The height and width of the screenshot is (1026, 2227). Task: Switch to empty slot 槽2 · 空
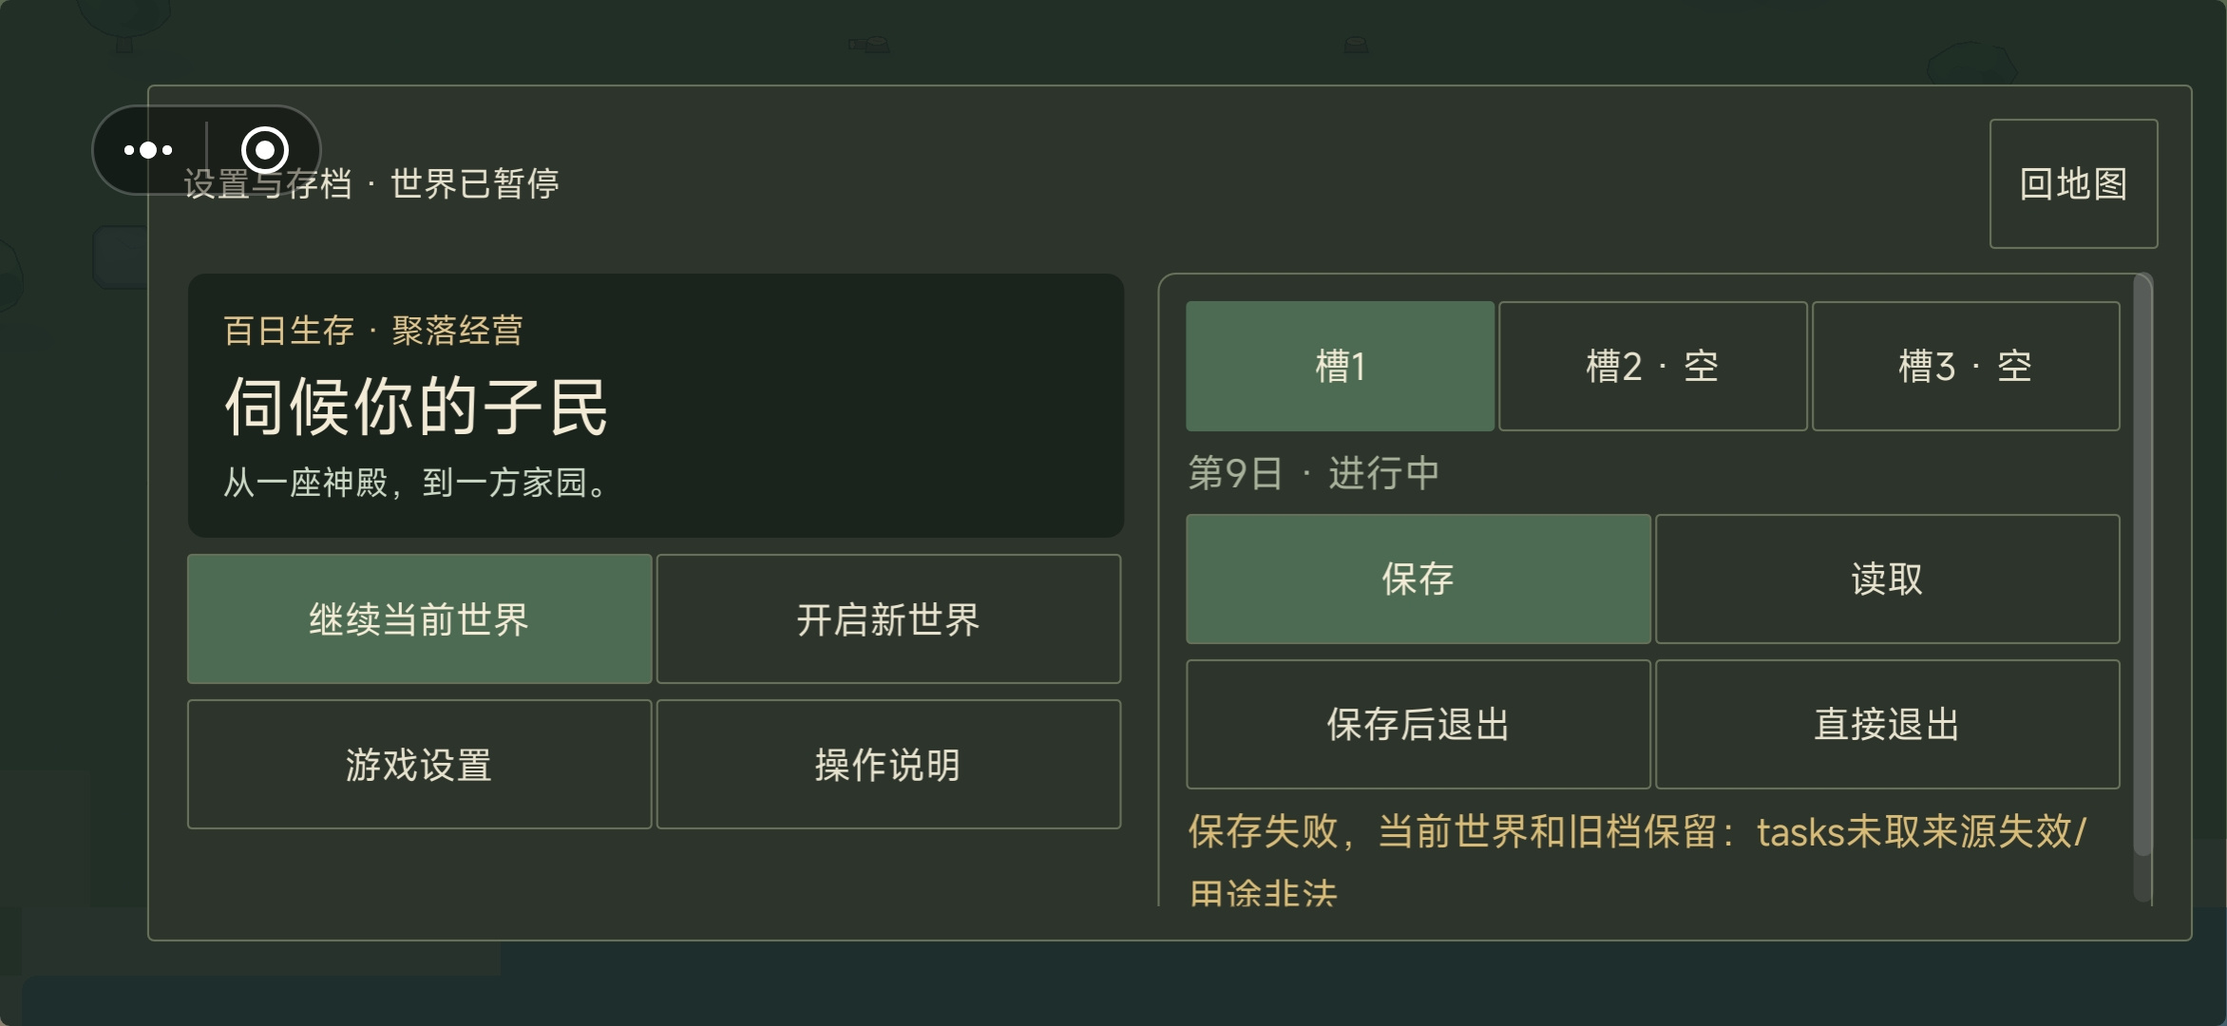pos(1652,367)
